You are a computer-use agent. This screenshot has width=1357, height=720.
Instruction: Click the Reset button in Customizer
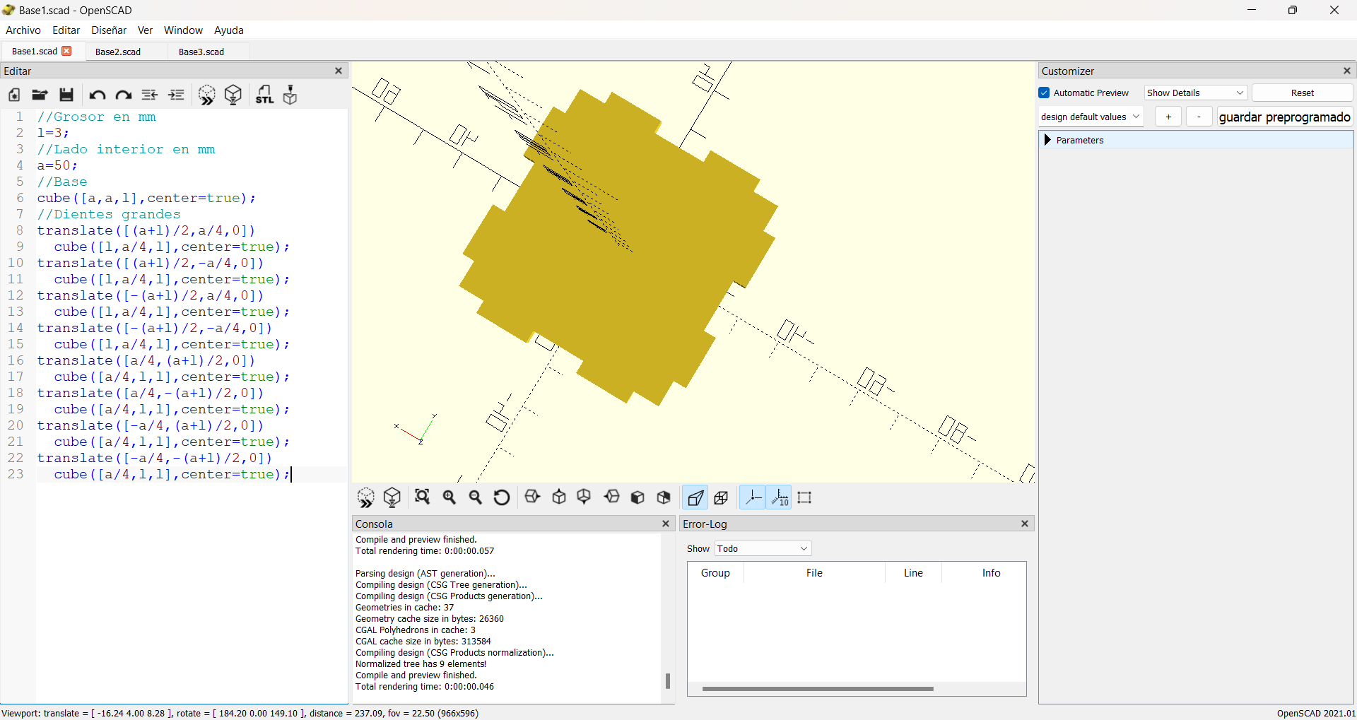pyautogui.click(x=1302, y=93)
